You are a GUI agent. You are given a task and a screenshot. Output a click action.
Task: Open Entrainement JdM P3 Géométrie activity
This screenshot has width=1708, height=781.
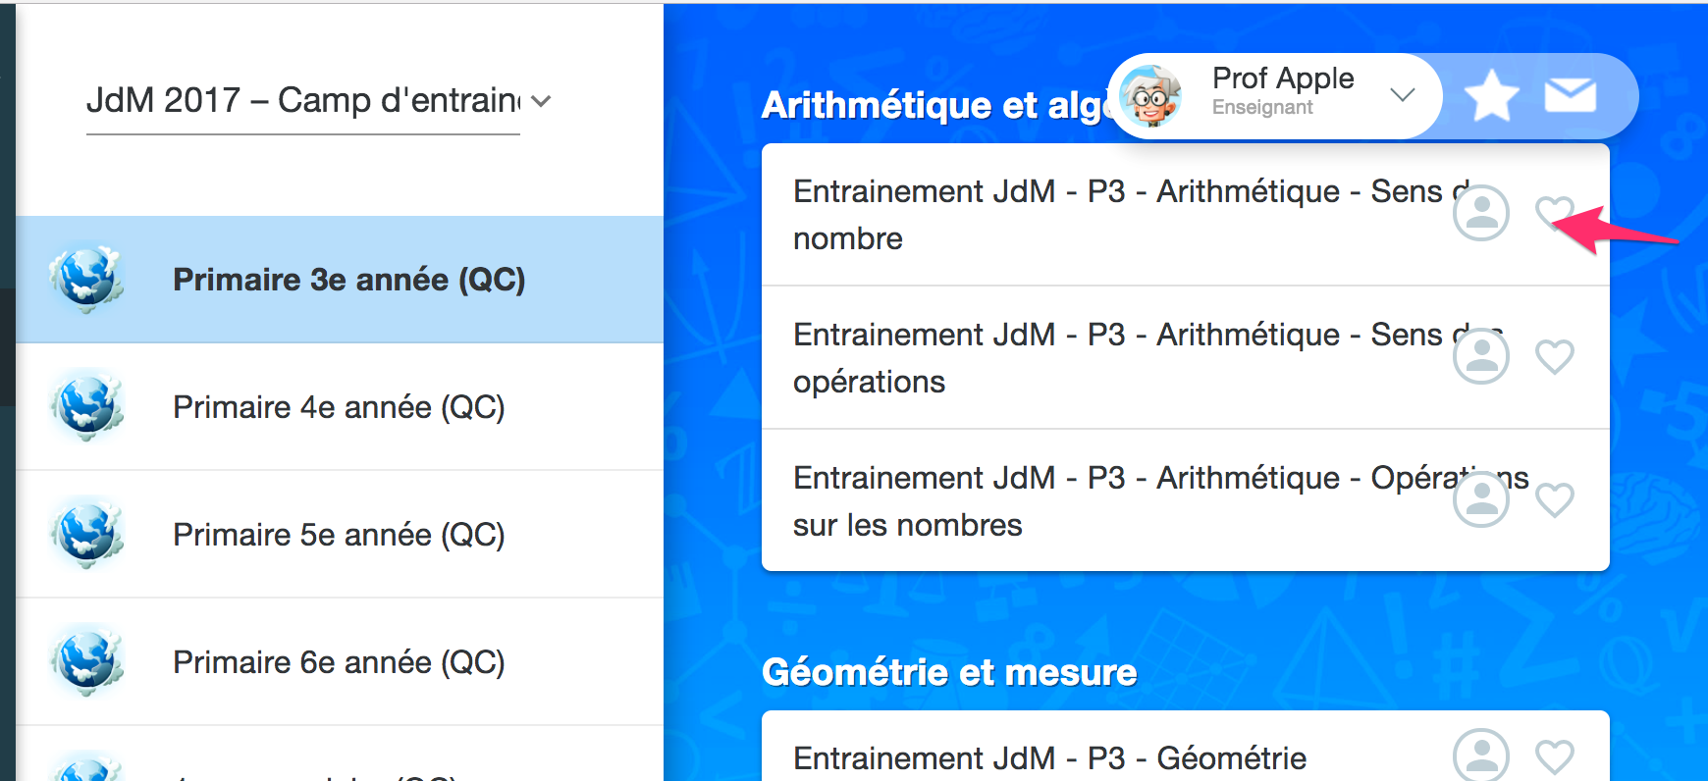(1049, 757)
